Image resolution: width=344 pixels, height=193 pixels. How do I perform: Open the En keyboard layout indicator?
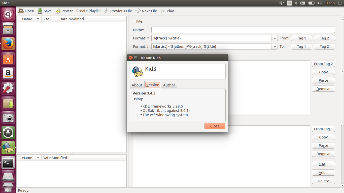(289, 3)
